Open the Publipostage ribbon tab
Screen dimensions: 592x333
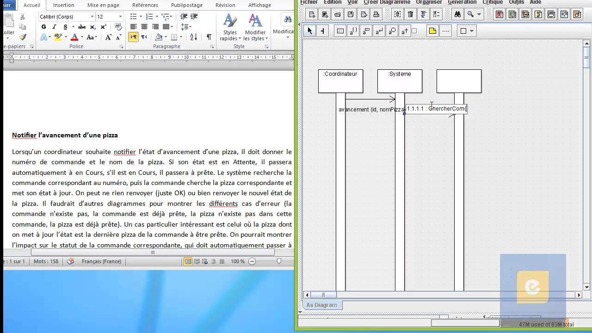(x=187, y=5)
